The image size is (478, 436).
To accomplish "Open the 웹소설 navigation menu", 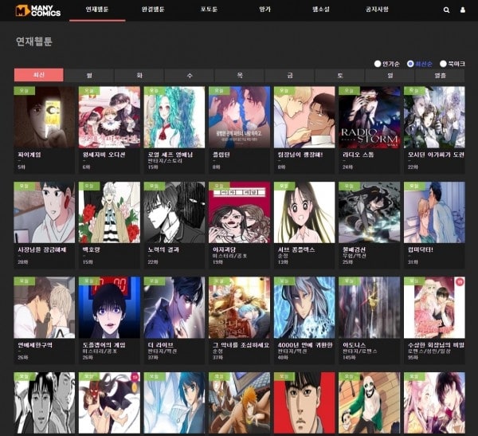I will (x=321, y=10).
